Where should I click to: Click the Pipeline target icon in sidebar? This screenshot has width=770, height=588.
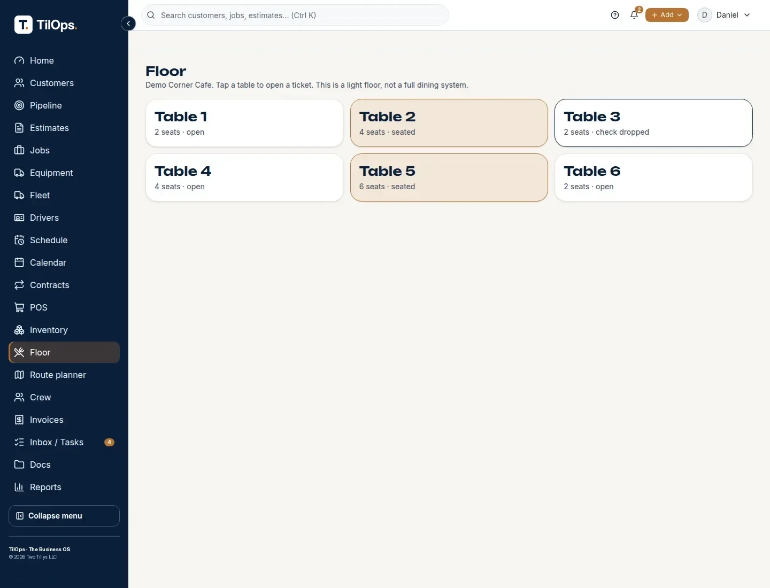point(19,105)
